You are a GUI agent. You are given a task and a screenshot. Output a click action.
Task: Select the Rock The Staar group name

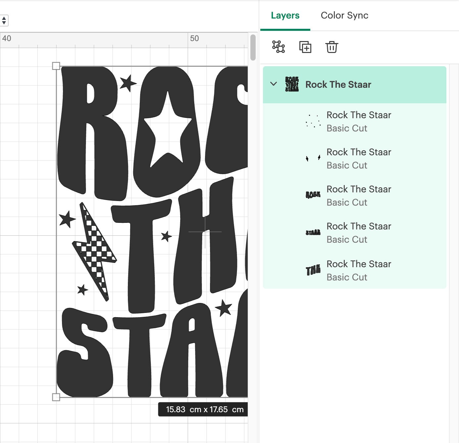[x=338, y=84]
